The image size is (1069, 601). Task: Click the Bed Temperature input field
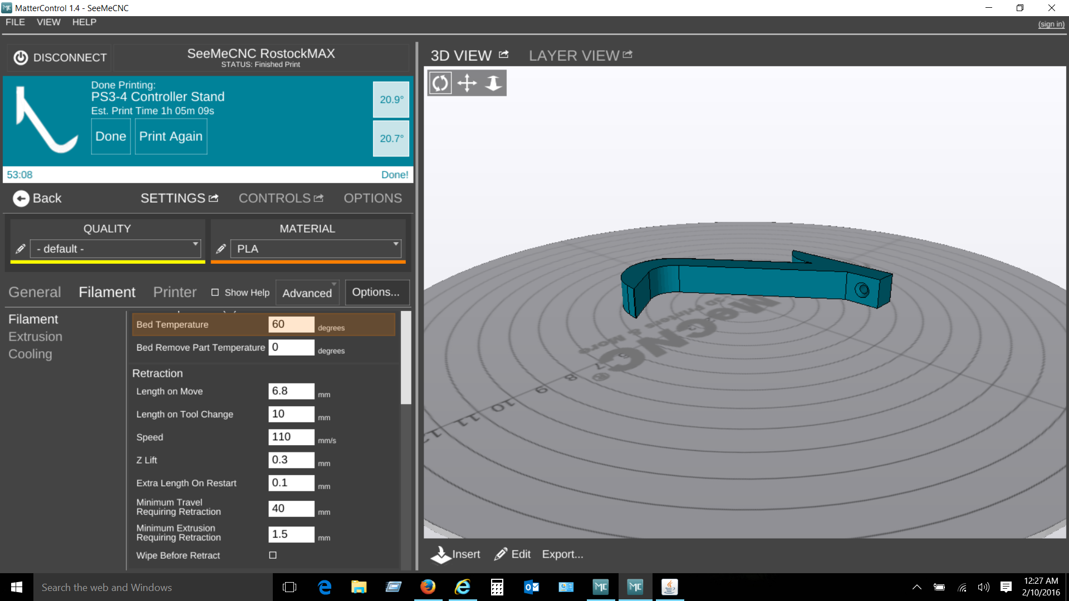(x=291, y=324)
